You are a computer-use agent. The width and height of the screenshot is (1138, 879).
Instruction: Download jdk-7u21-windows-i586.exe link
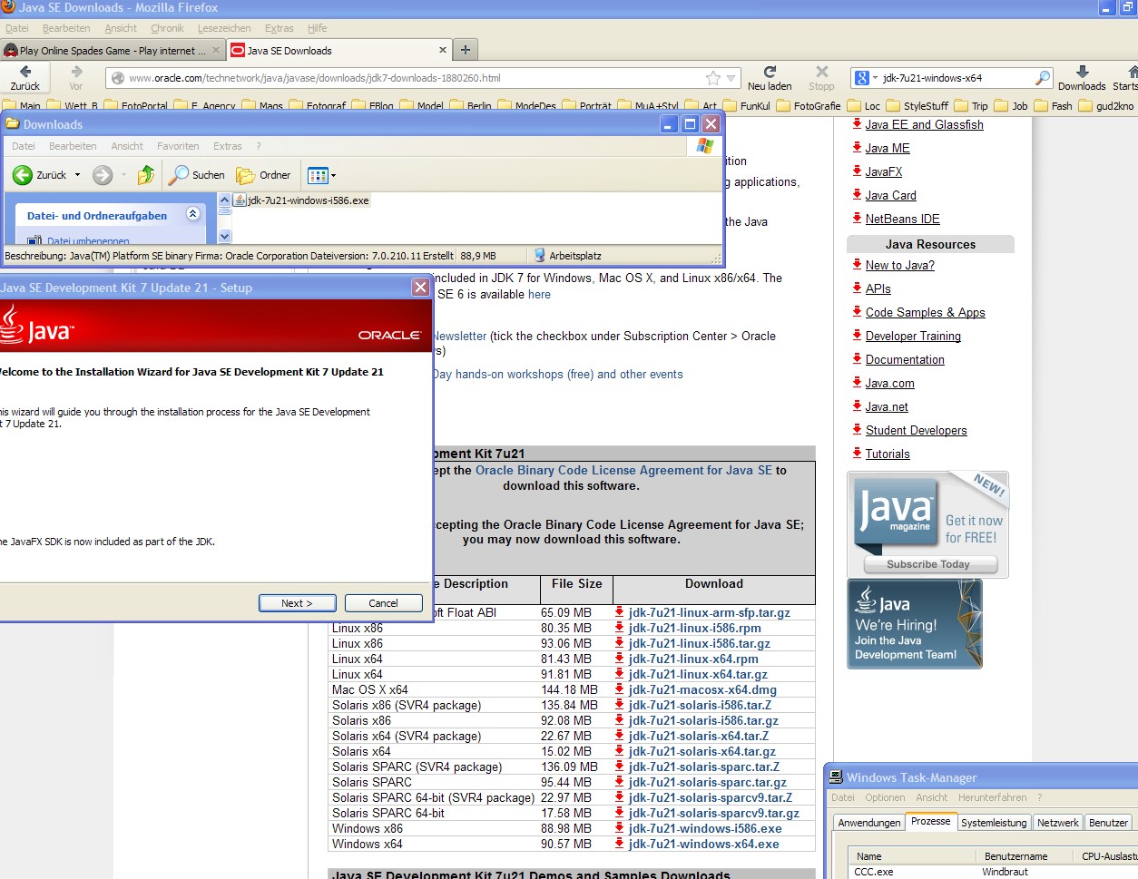705,828
